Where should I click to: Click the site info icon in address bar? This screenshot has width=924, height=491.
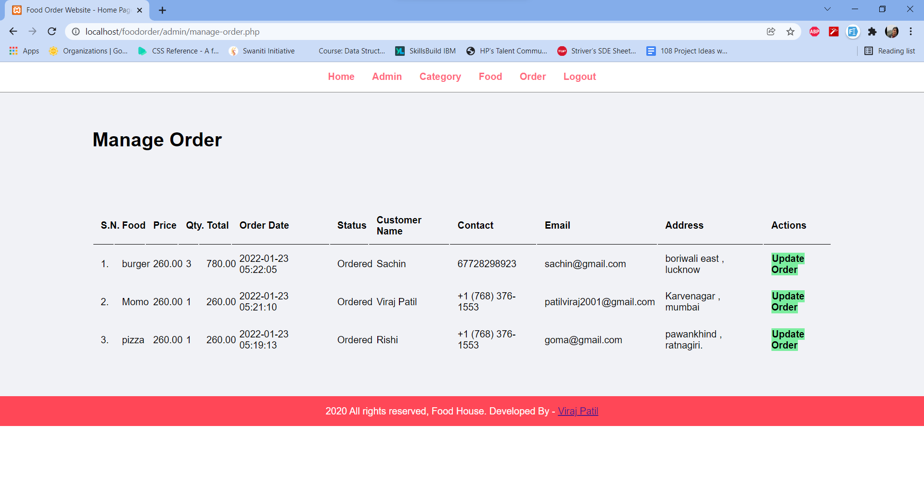(x=76, y=31)
